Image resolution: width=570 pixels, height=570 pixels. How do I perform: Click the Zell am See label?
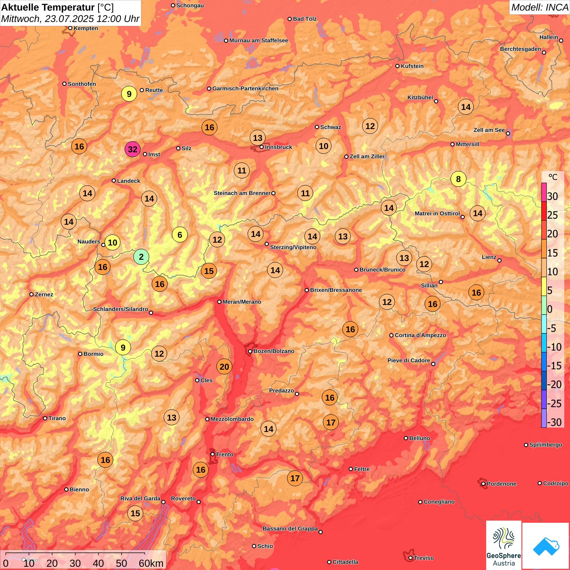tap(489, 130)
